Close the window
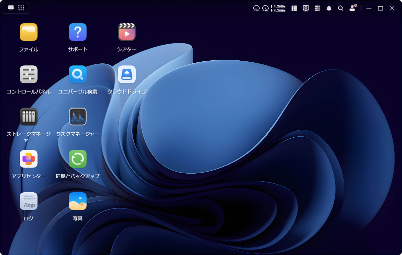 [392, 8]
